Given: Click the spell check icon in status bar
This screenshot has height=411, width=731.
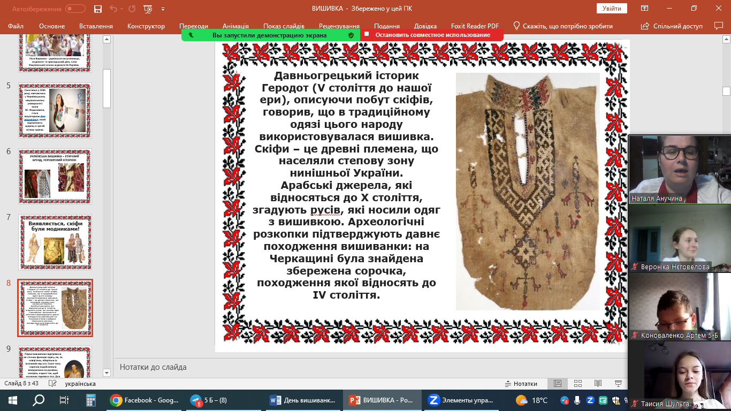Looking at the screenshot, I should pos(53,384).
